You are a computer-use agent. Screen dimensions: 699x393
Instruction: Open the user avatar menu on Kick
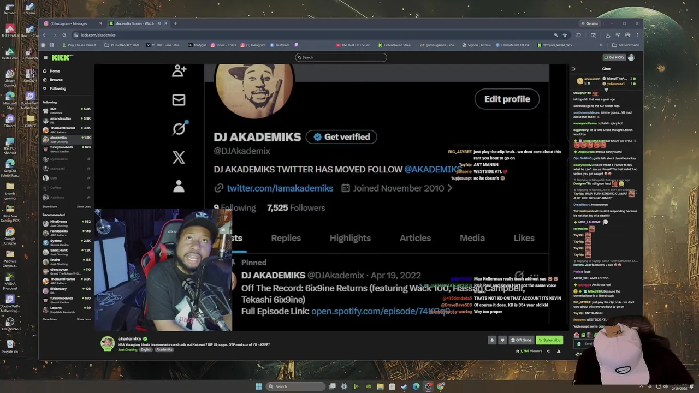(x=632, y=57)
